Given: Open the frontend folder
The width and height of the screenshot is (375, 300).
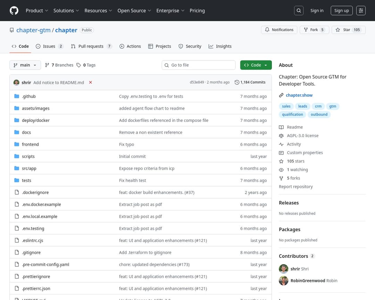Looking at the screenshot, I should click(x=30, y=144).
